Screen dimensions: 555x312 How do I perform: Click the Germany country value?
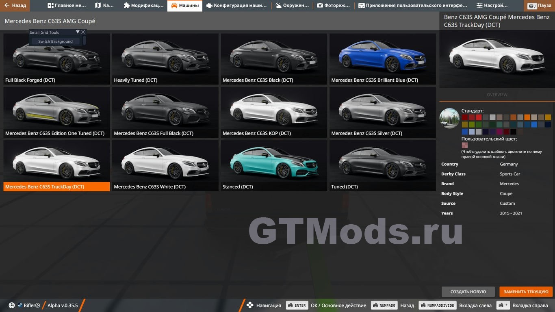pyautogui.click(x=509, y=164)
